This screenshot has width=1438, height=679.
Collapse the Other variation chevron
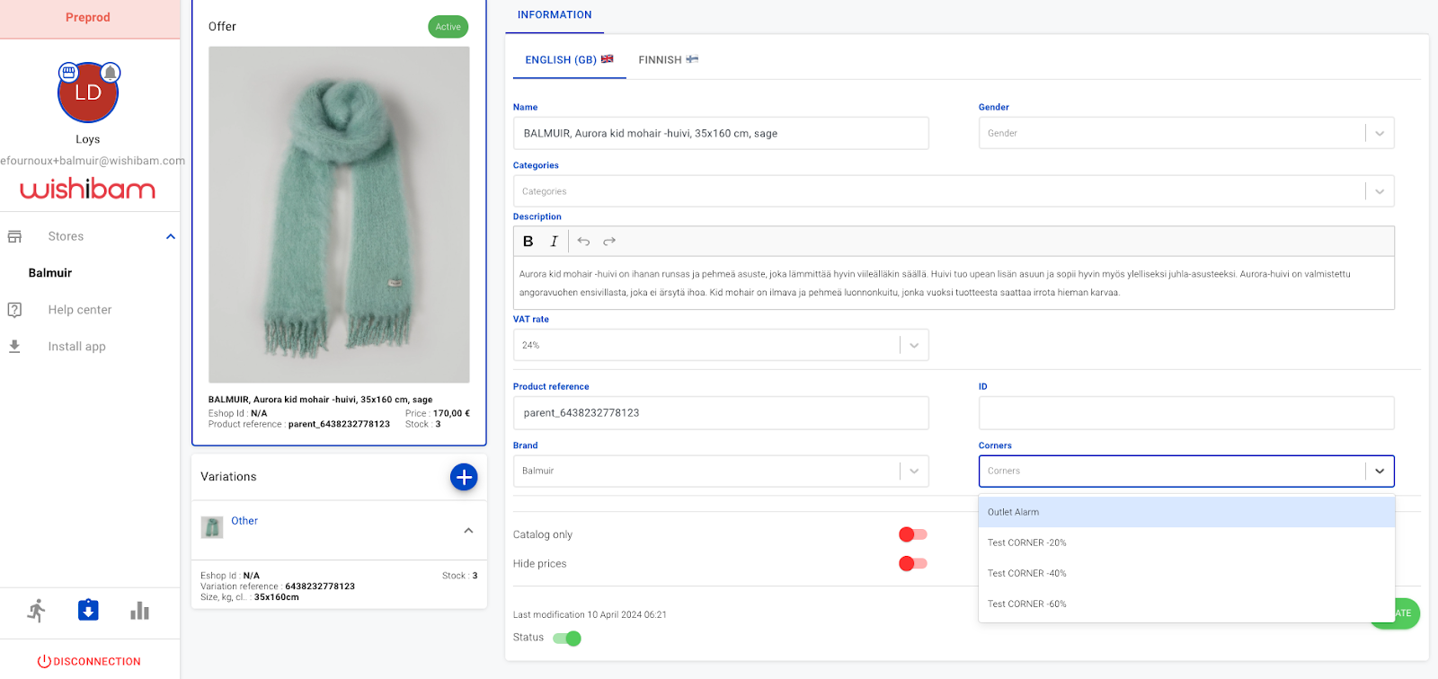(x=468, y=530)
